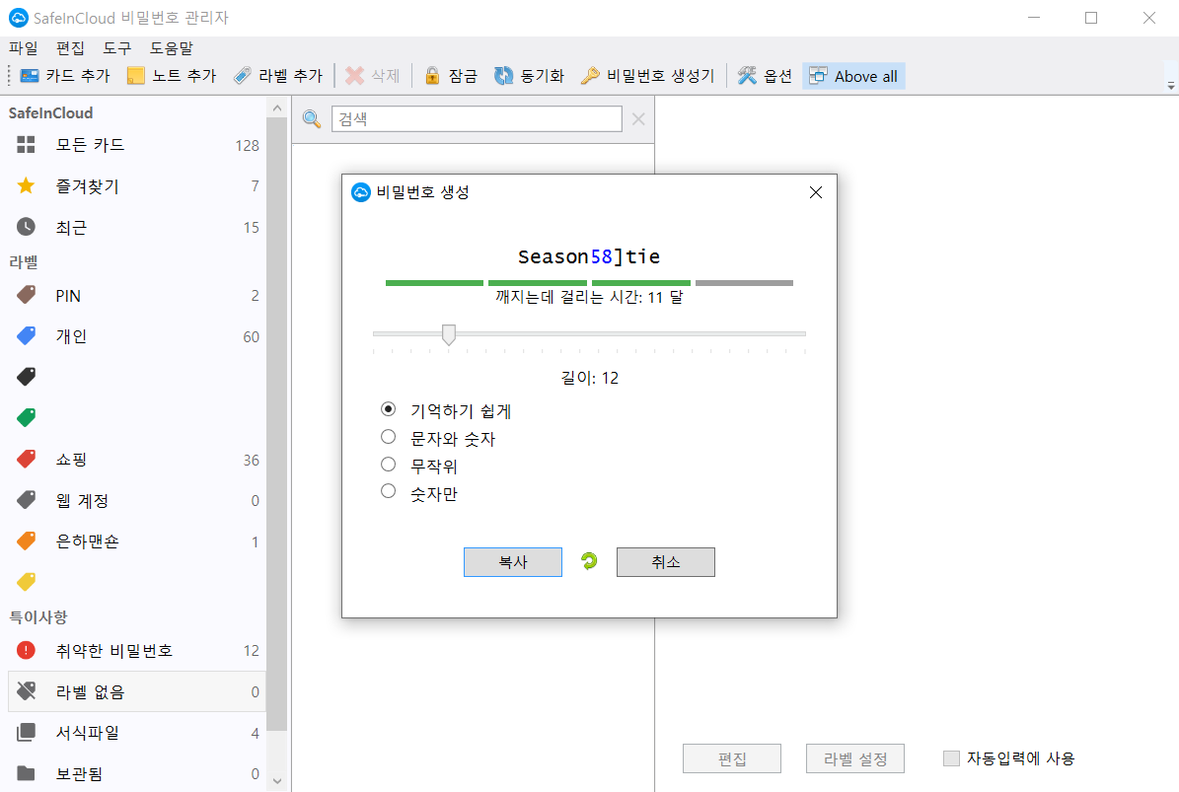Click the 노트 추가 toolbar icon
The image size is (1179, 792).
(x=138, y=75)
